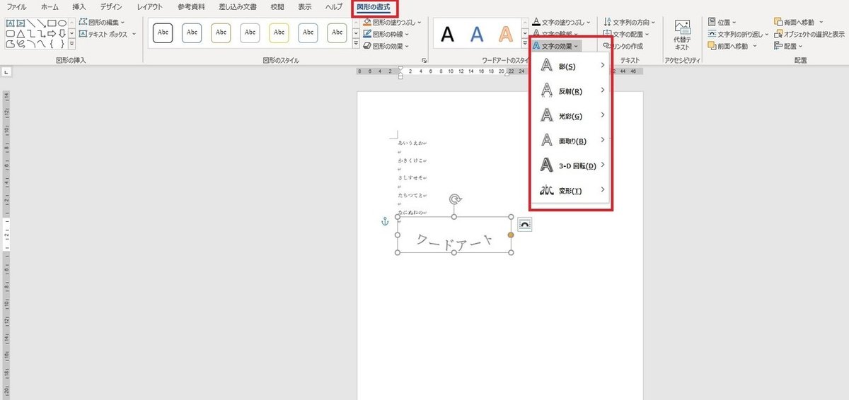Switch to the レイアウト tab
This screenshot has width=849, height=400.
(149, 6)
